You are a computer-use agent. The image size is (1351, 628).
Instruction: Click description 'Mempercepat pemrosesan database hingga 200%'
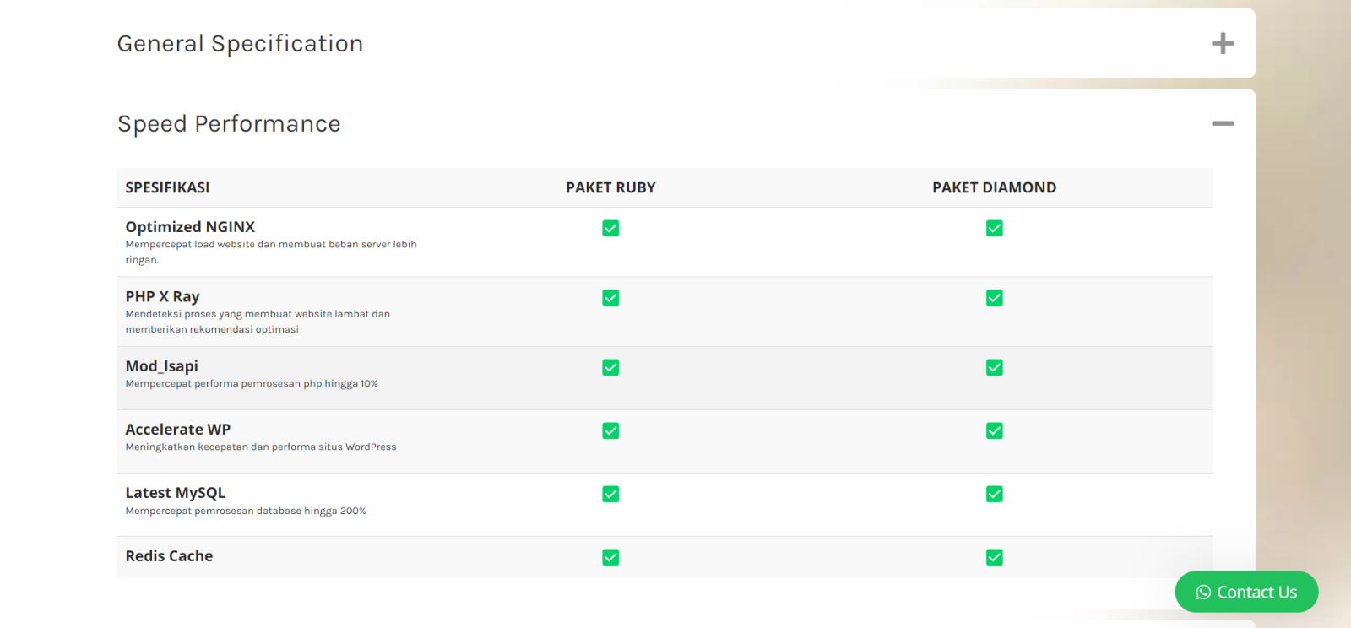[x=246, y=511]
